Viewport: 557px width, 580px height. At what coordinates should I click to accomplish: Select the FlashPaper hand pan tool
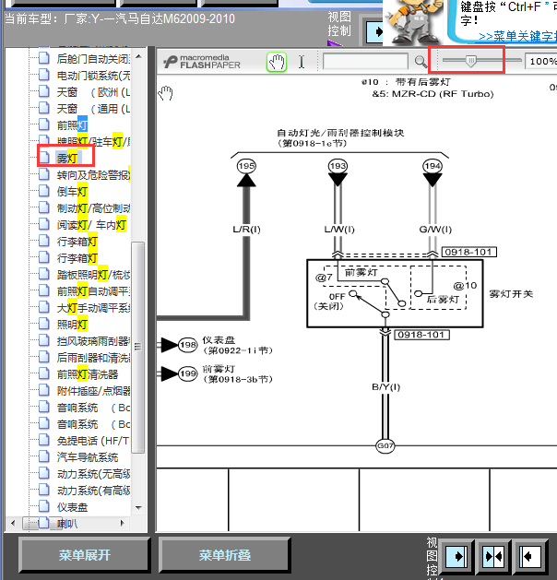pos(277,62)
